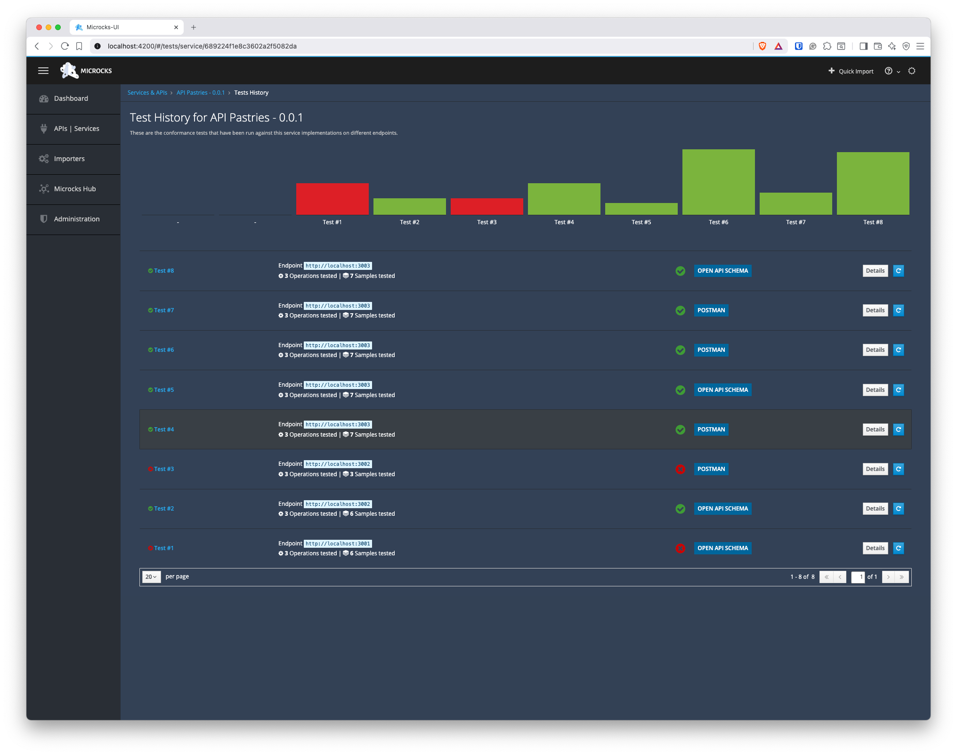
Task: Replay Test #8 with refresh icon
Action: 898,271
